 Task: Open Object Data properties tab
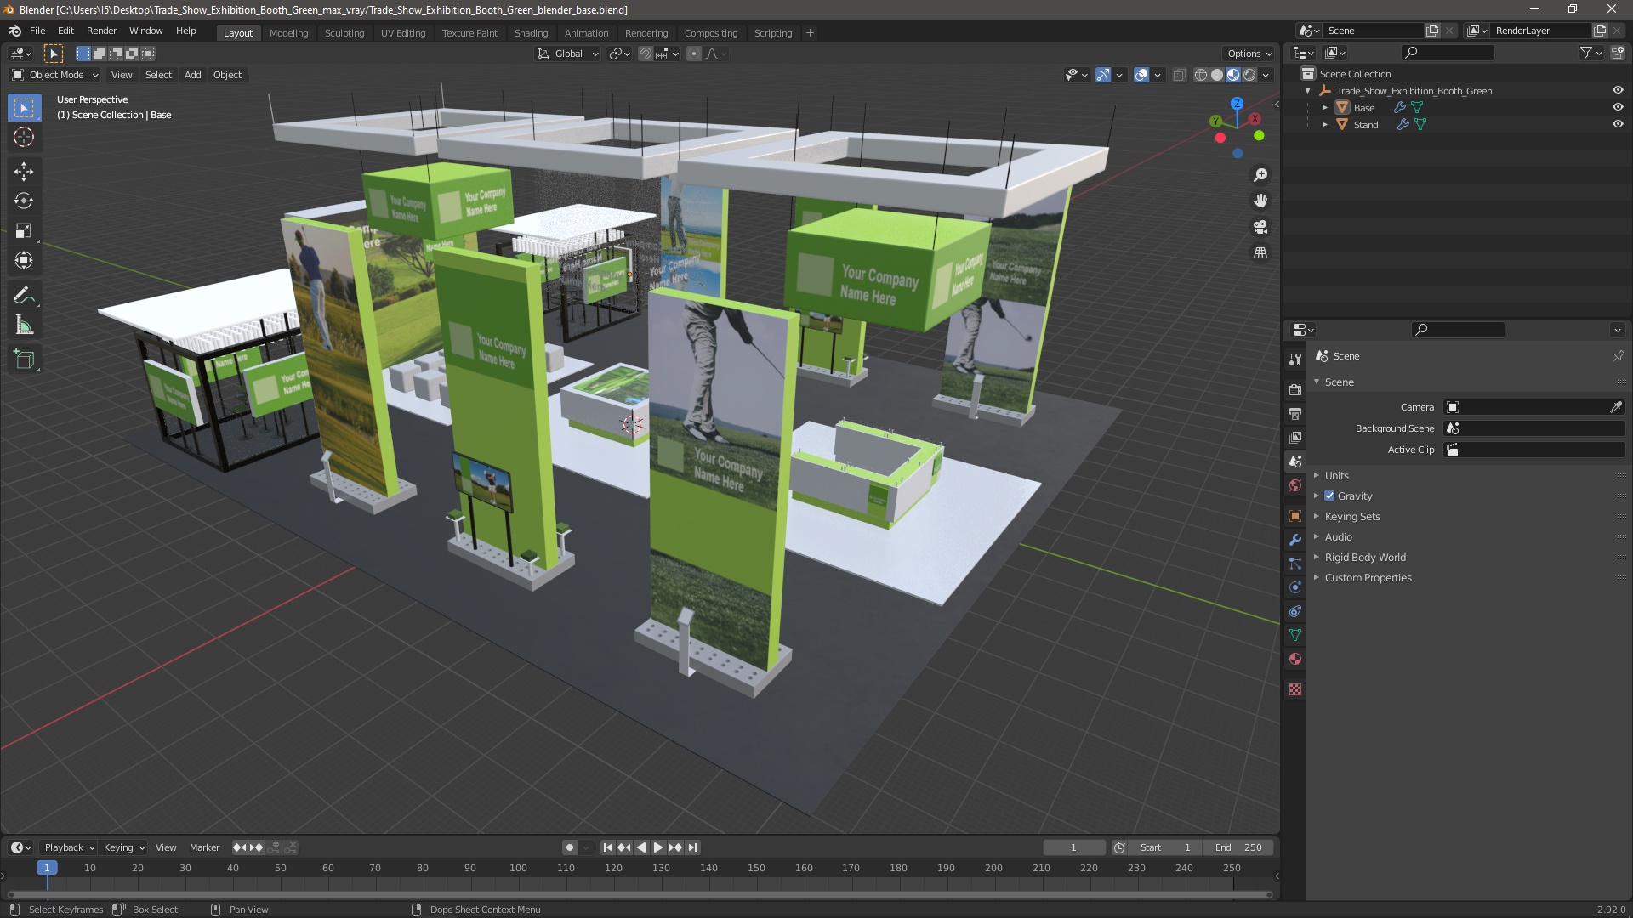pyautogui.click(x=1295, y=635)
